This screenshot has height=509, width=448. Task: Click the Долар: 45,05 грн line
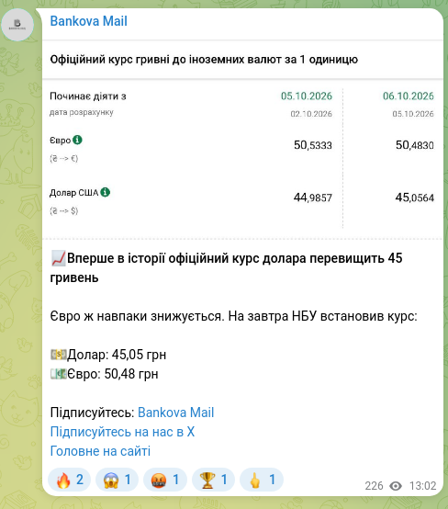pyautogui.click(x=108, y=355)
